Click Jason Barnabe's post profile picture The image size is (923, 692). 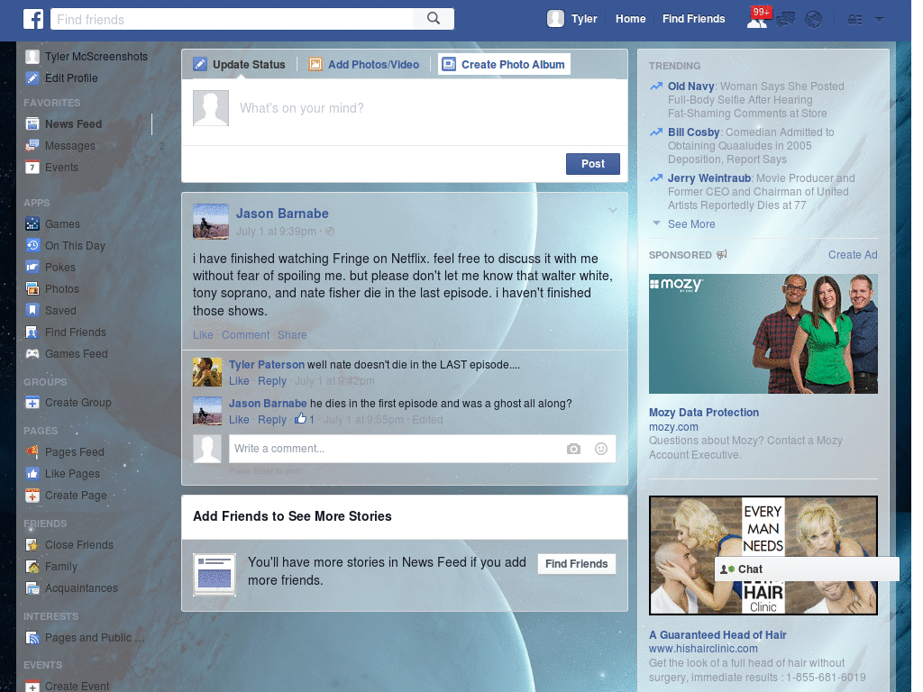211,222
